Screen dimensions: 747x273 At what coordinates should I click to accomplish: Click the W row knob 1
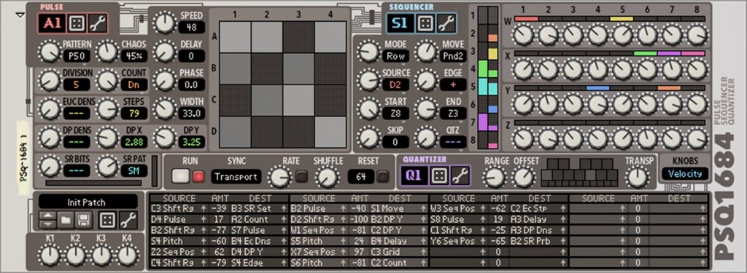pyautogui.click(x=523, y=35)
